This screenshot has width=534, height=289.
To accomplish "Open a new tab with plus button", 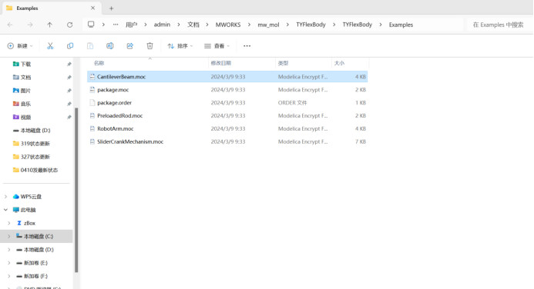I will point(111,8).
